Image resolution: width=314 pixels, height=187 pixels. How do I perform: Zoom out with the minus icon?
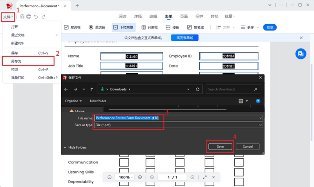[x=110, y=177]
